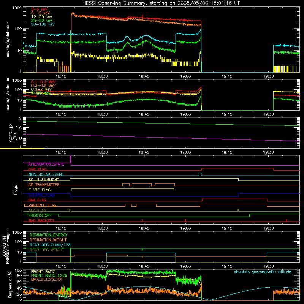This screenshot has width=304, height=304.
Task: Click the Absolute geomagnetic latitude label
Action: click(263, 272)
